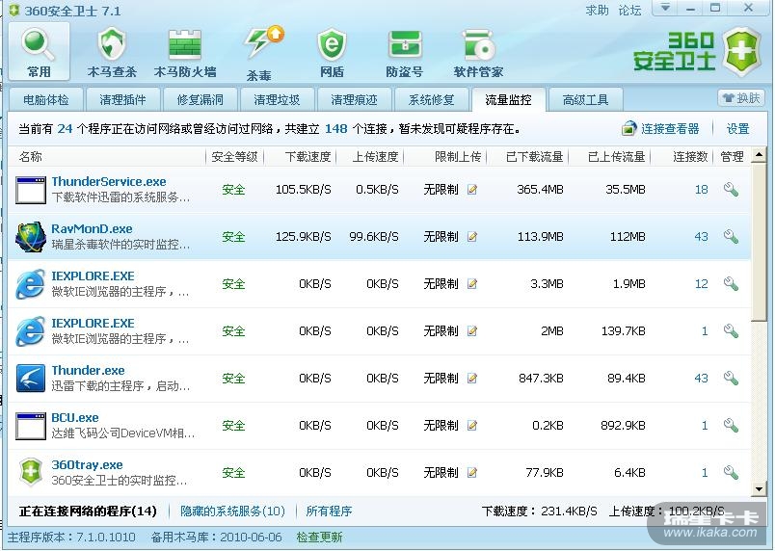Sort by 已上传流量 column header

click(x=616, y=157)
